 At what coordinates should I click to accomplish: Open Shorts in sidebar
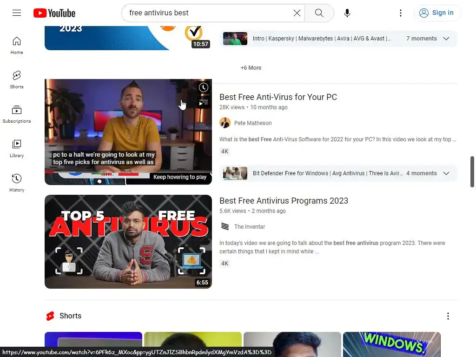[x=17, y=80]
